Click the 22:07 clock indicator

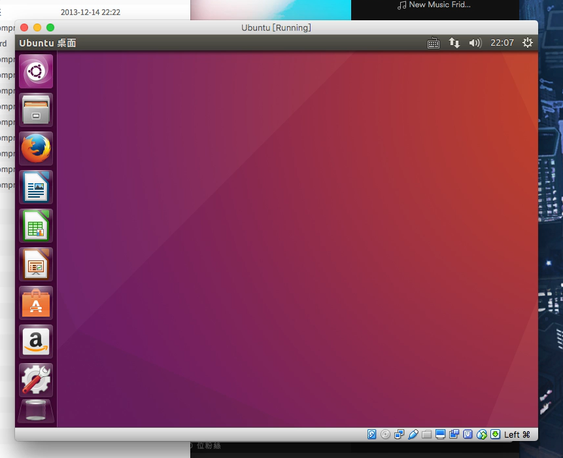(x=502, y=43)
